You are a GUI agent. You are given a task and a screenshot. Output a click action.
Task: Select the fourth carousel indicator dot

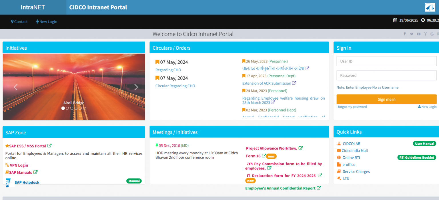(x=76, y=108)
